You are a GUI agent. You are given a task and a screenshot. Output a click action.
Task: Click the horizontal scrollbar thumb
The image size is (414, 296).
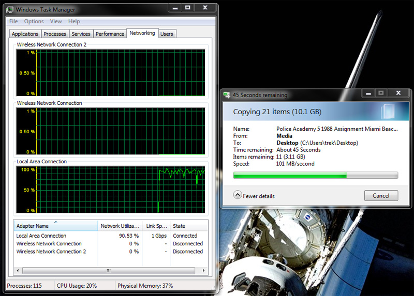click(x=109, y=271)
